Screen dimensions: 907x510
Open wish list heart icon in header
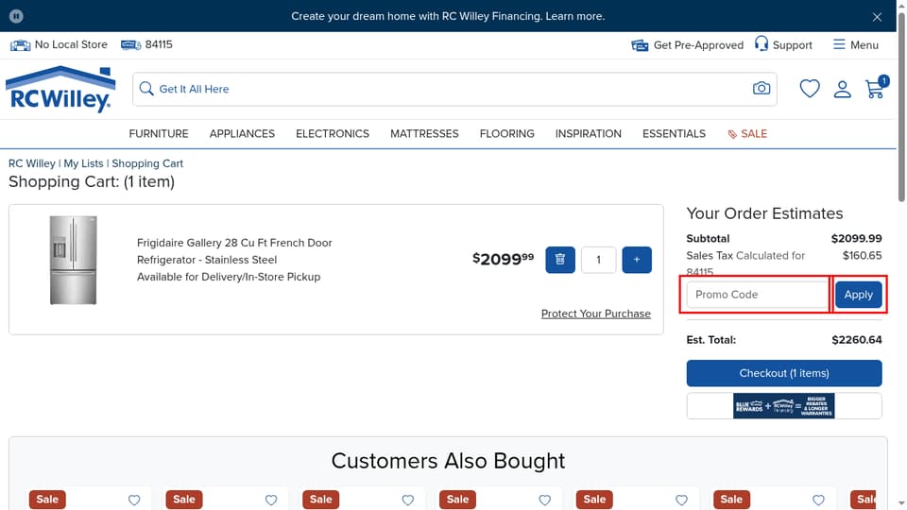click(810, 89)
